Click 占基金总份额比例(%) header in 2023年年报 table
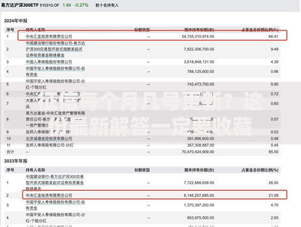Image resolution: width=301 pixels, height=227 pixels. click(260, 170)
